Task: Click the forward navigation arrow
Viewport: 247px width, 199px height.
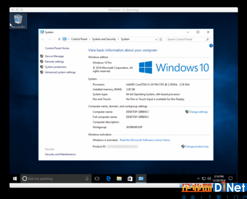Action: [x=49, y=39]
